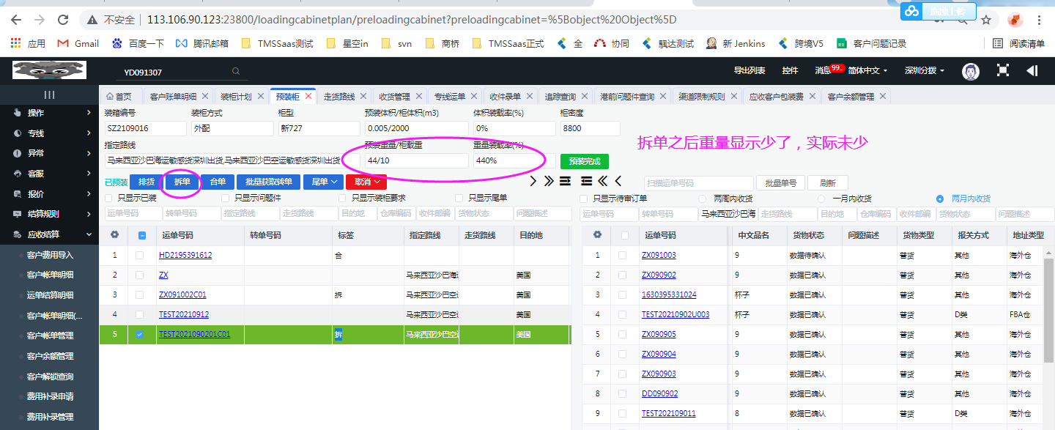Expand the 客服 sidebar menu
This screenshot has width=1055, height=430.
click(49, 174)
